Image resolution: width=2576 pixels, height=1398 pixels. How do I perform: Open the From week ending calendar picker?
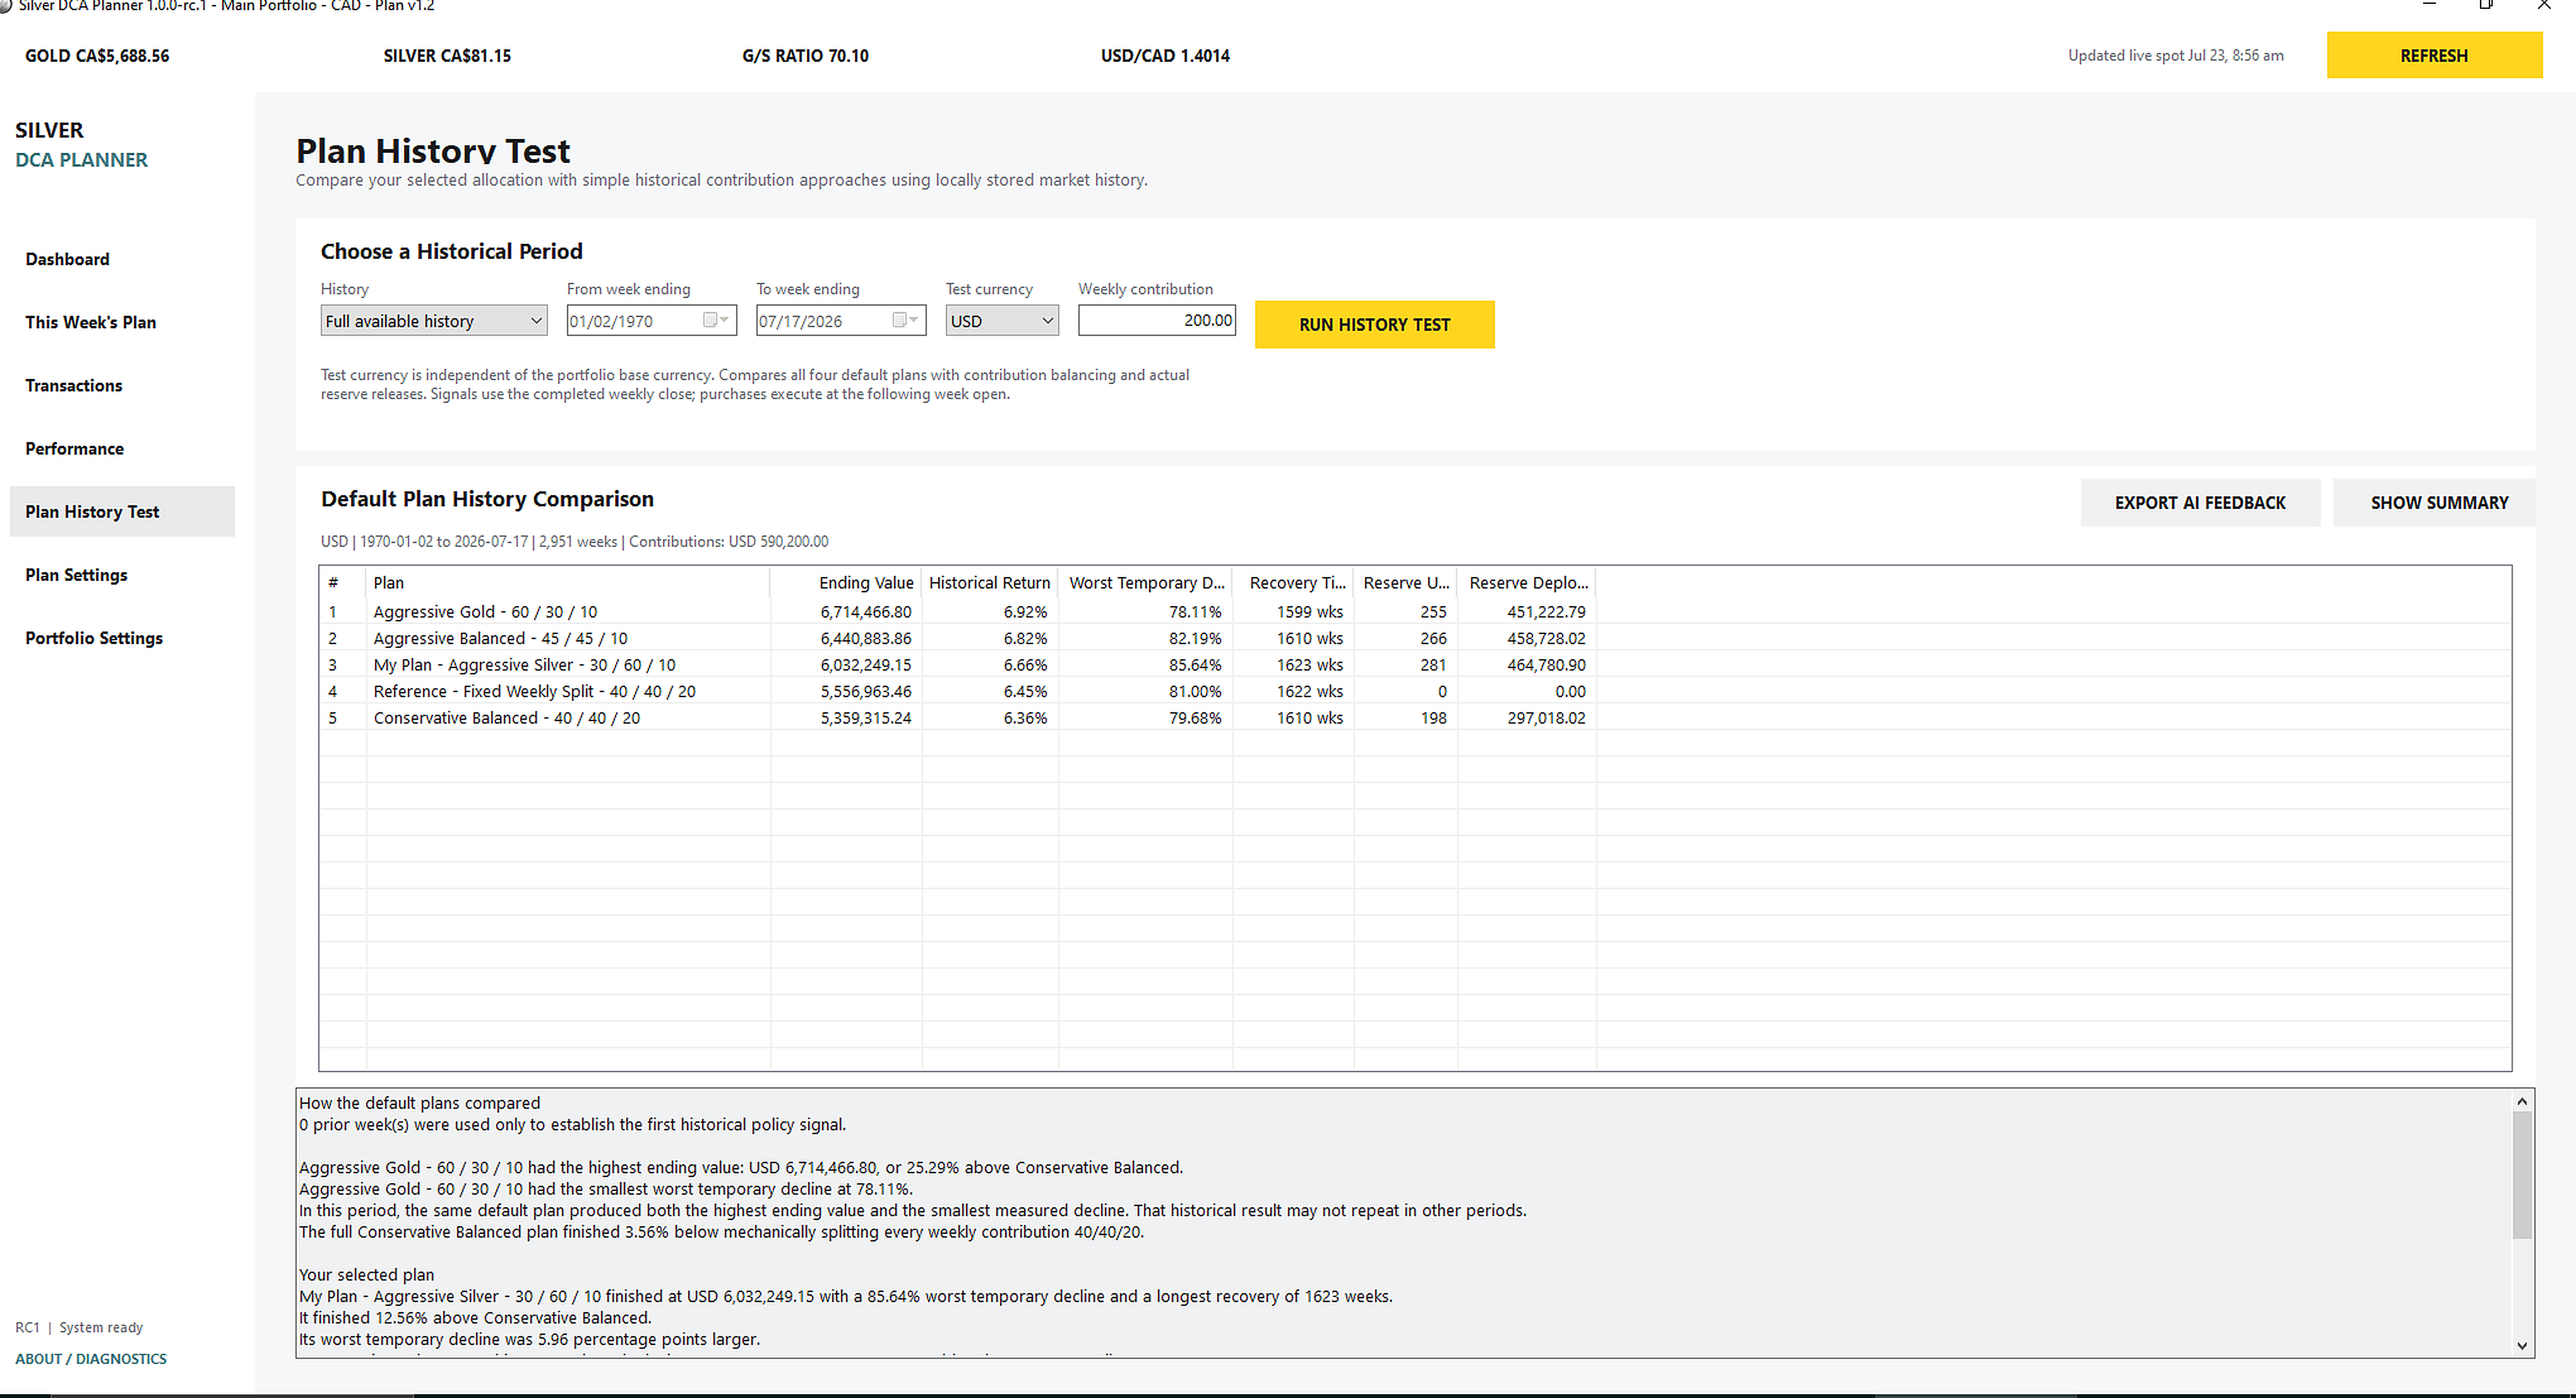click(716, 320)
